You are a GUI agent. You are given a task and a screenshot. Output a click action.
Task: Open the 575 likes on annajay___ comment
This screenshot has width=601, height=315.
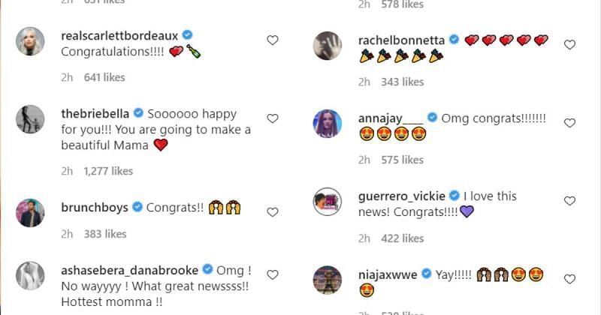click(401, 160)
